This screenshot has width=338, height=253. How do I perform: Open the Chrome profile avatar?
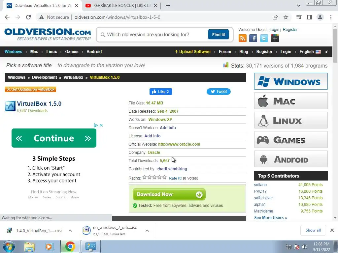[320, 17]
